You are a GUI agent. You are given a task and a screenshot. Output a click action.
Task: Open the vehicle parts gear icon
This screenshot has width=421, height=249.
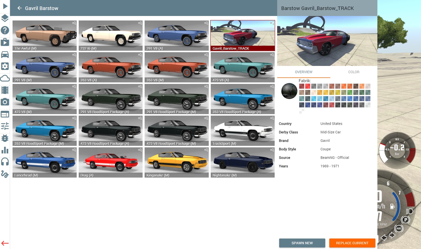pyautogui.click(x=5, y=66)
